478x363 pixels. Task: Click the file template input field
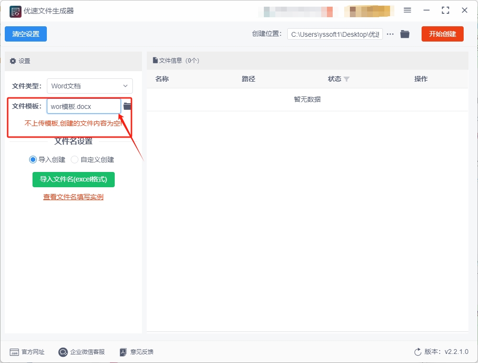84,107
